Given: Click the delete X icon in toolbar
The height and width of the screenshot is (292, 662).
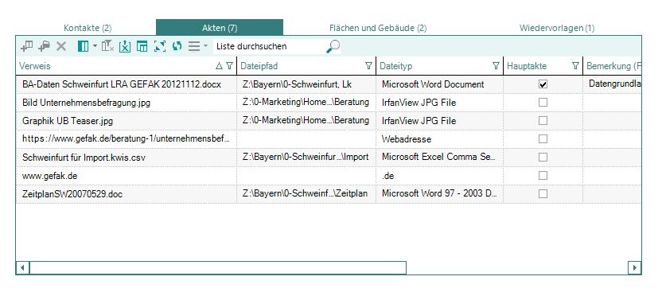Looking at the screenshot, I should click(x=61, y=46).
